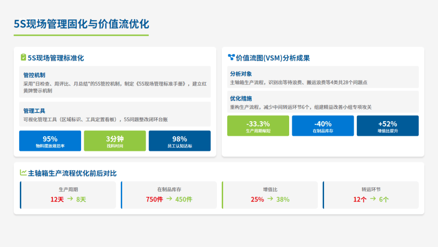Click the blue -40% 在制品库存 tile
This screenshot has height=247, width=438.
[x=323, y=126]
